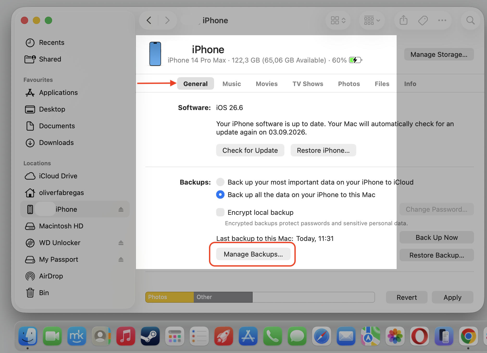The width and height of the screenshot is (487, 353).
Task: Click Change Password button
Action: [x=436, y=209]
